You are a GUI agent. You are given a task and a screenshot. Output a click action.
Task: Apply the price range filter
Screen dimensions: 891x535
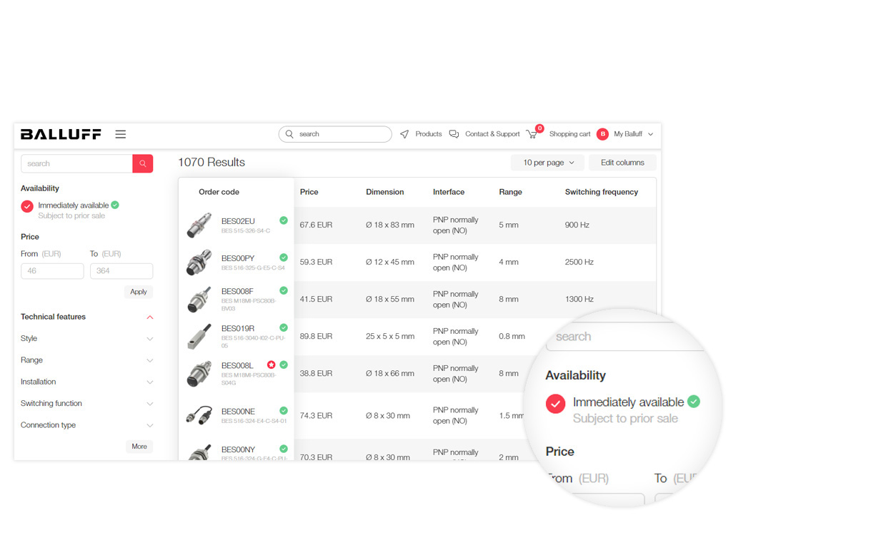pyautogui.click(x=139, y=292)
